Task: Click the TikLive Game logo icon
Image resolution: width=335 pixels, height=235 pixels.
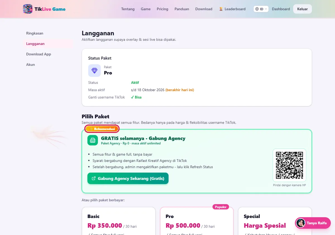Action: pyautogui.click(x=28, y=9)
